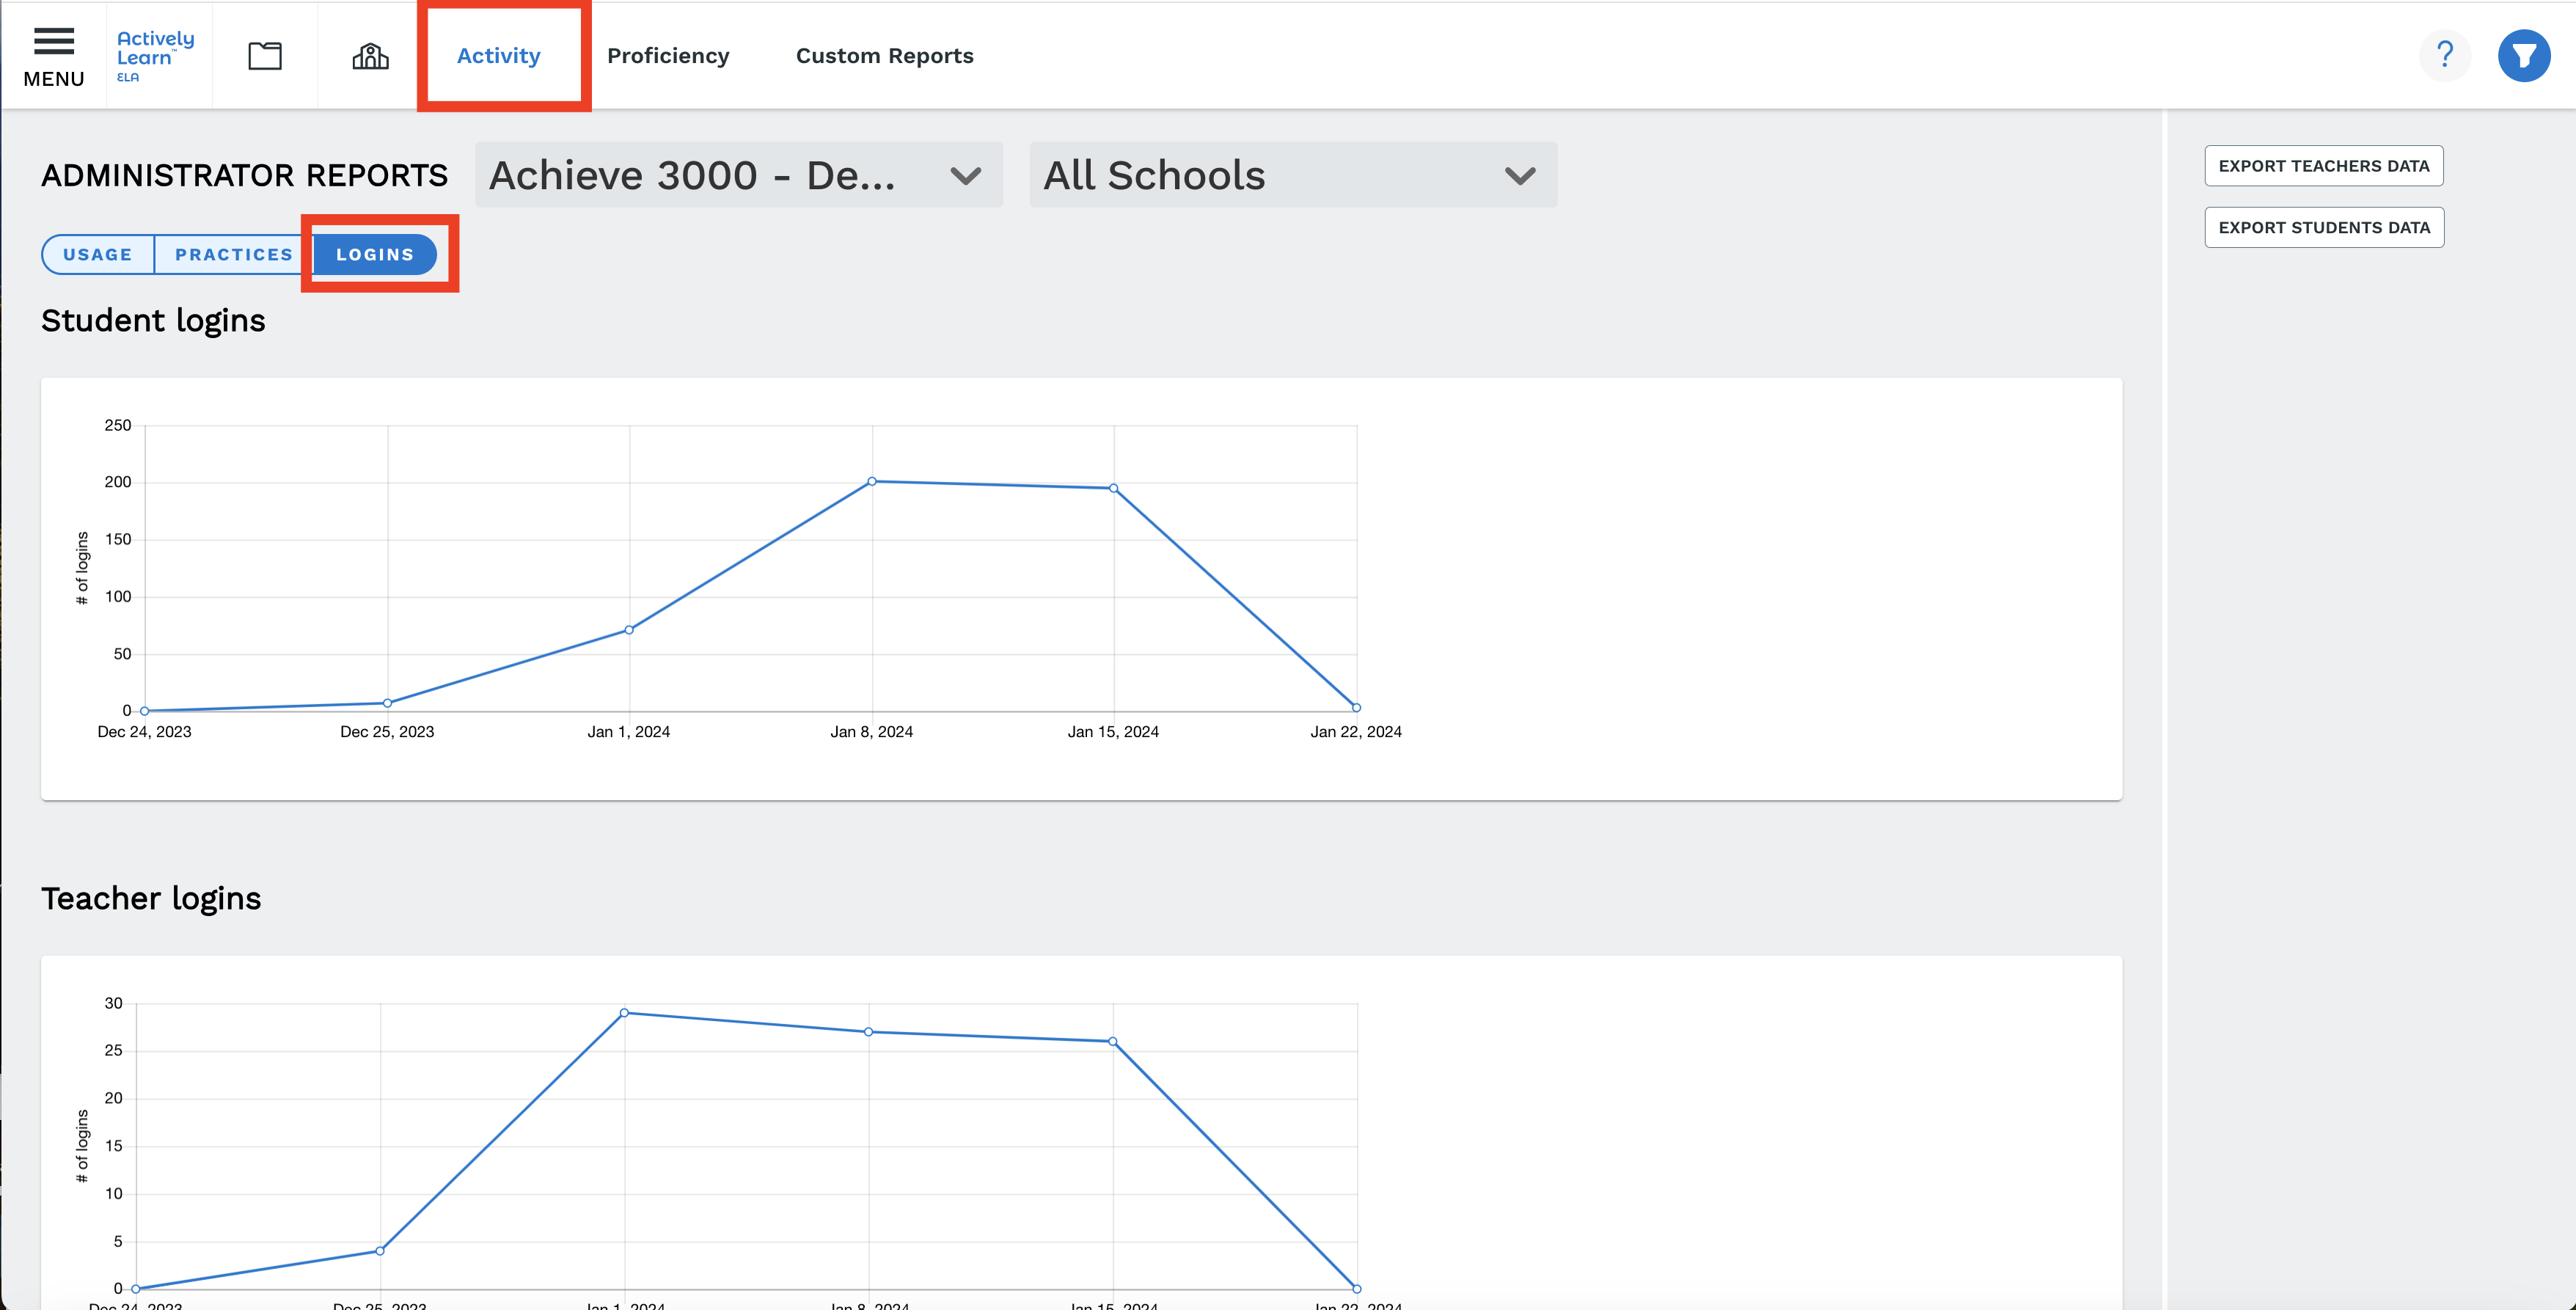This screenshot has height=1310, width=2576.
Task: Click student logins Jan 1, 2024 data point
Action: point(629,630)
